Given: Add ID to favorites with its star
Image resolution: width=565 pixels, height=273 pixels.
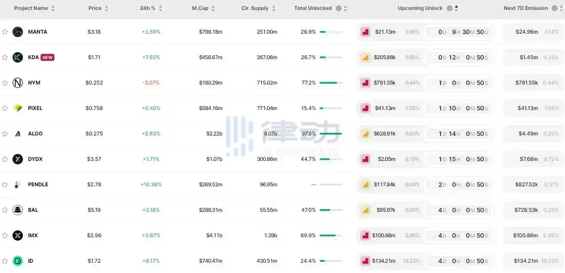Looking at the screenshot, I should (x=5, y=261).
